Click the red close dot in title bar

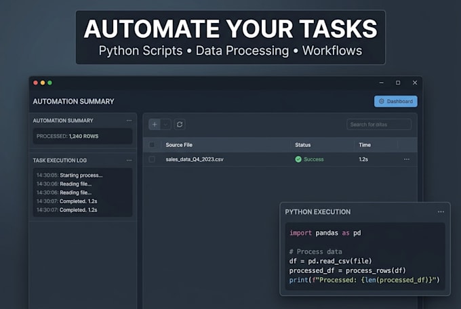pos(35,83)
